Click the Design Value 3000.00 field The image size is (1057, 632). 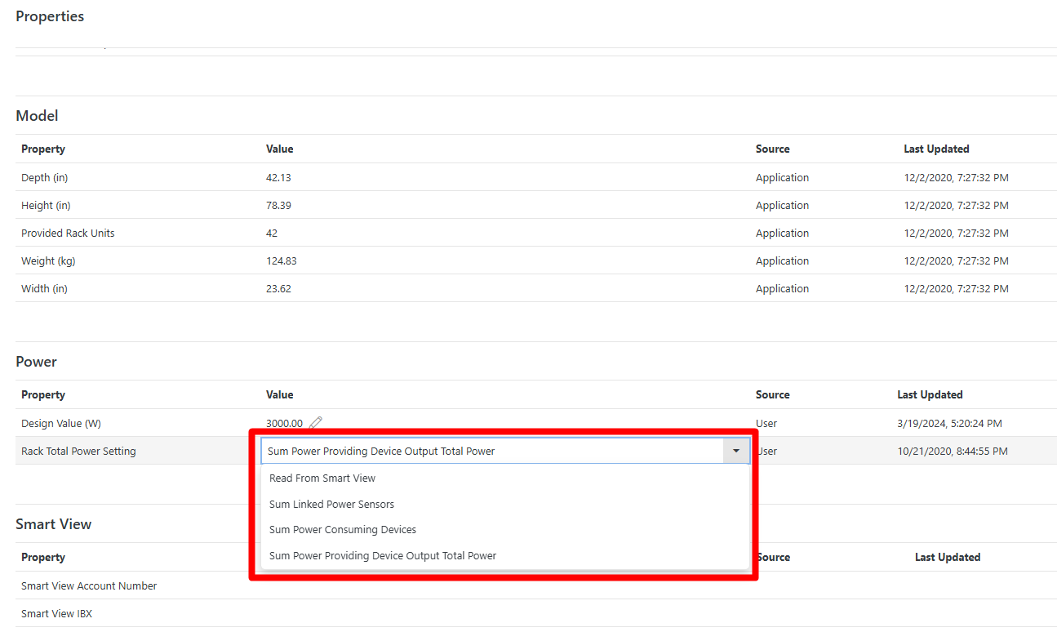pyautogui.click(x=284, y=424)
